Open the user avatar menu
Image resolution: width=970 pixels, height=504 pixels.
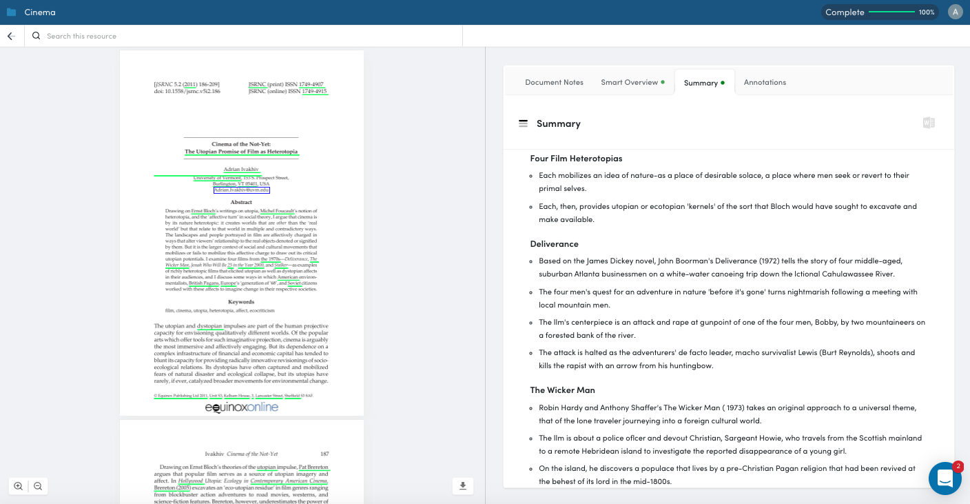tap(954, 12)
